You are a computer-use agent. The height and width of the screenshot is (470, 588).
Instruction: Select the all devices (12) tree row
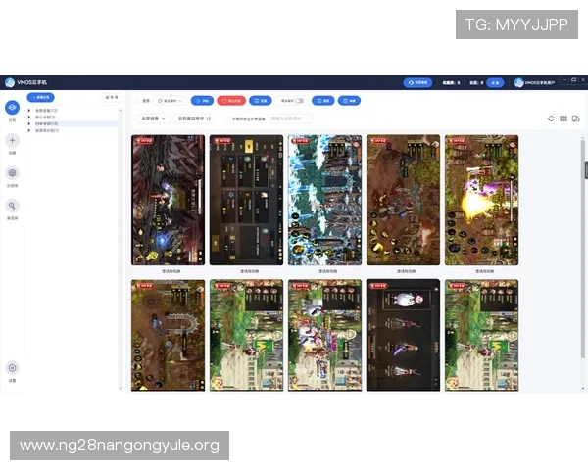click(x=72, y=111)
